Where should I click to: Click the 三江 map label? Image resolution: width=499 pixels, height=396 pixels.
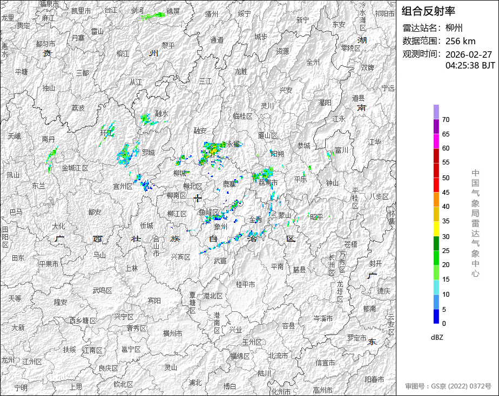[x=205, y=81]
